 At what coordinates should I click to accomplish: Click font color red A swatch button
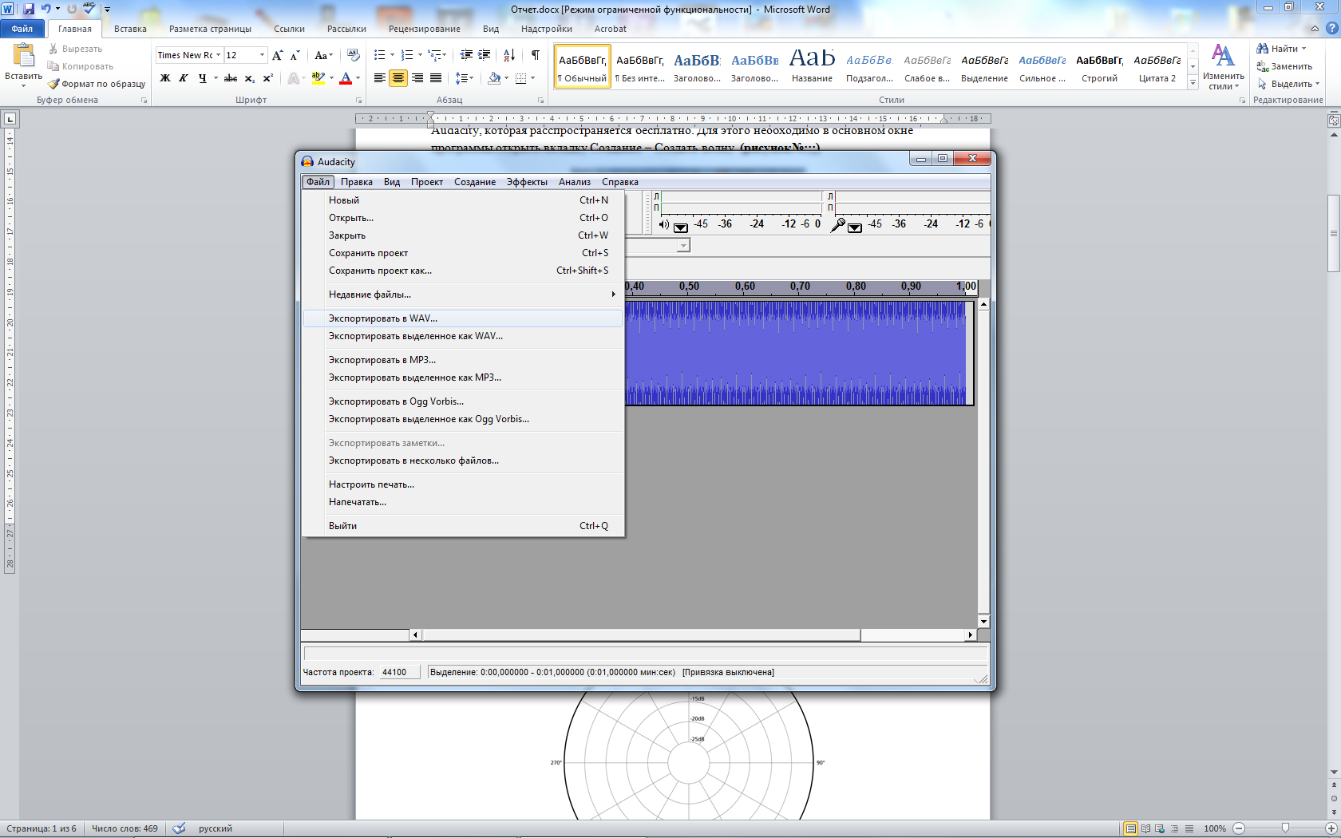346,78
